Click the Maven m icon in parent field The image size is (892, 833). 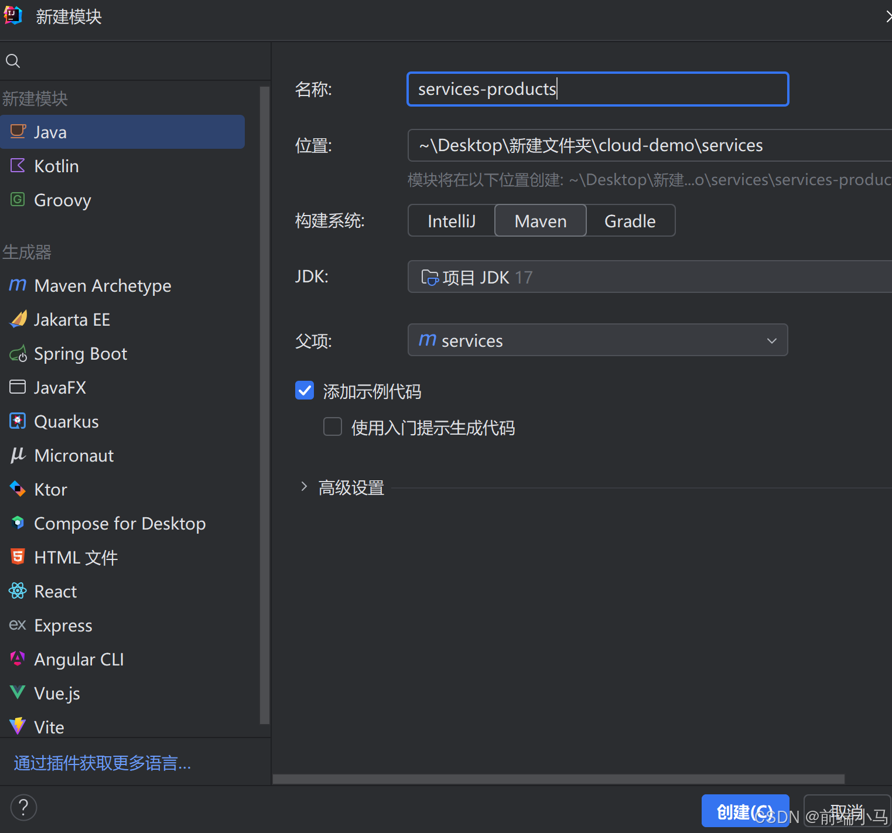click(x=428, y=339)
